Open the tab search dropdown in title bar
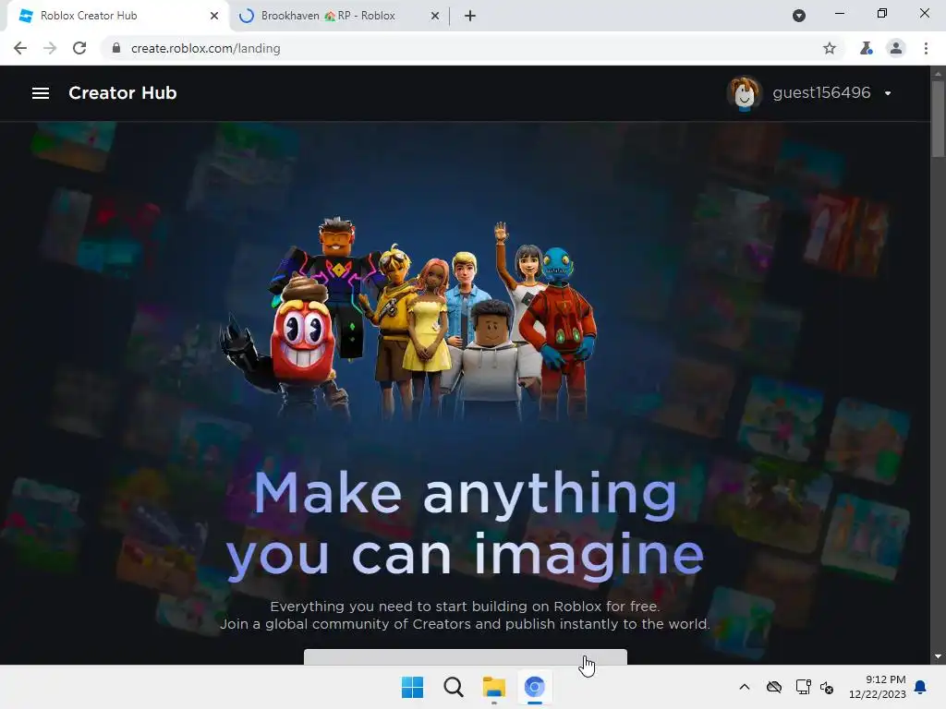This screenshot has height=709, width=946. pos(799,16)
